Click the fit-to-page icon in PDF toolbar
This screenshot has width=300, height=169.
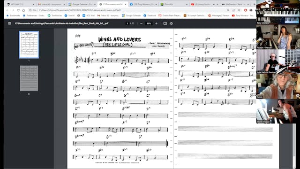tap(165, 23)
